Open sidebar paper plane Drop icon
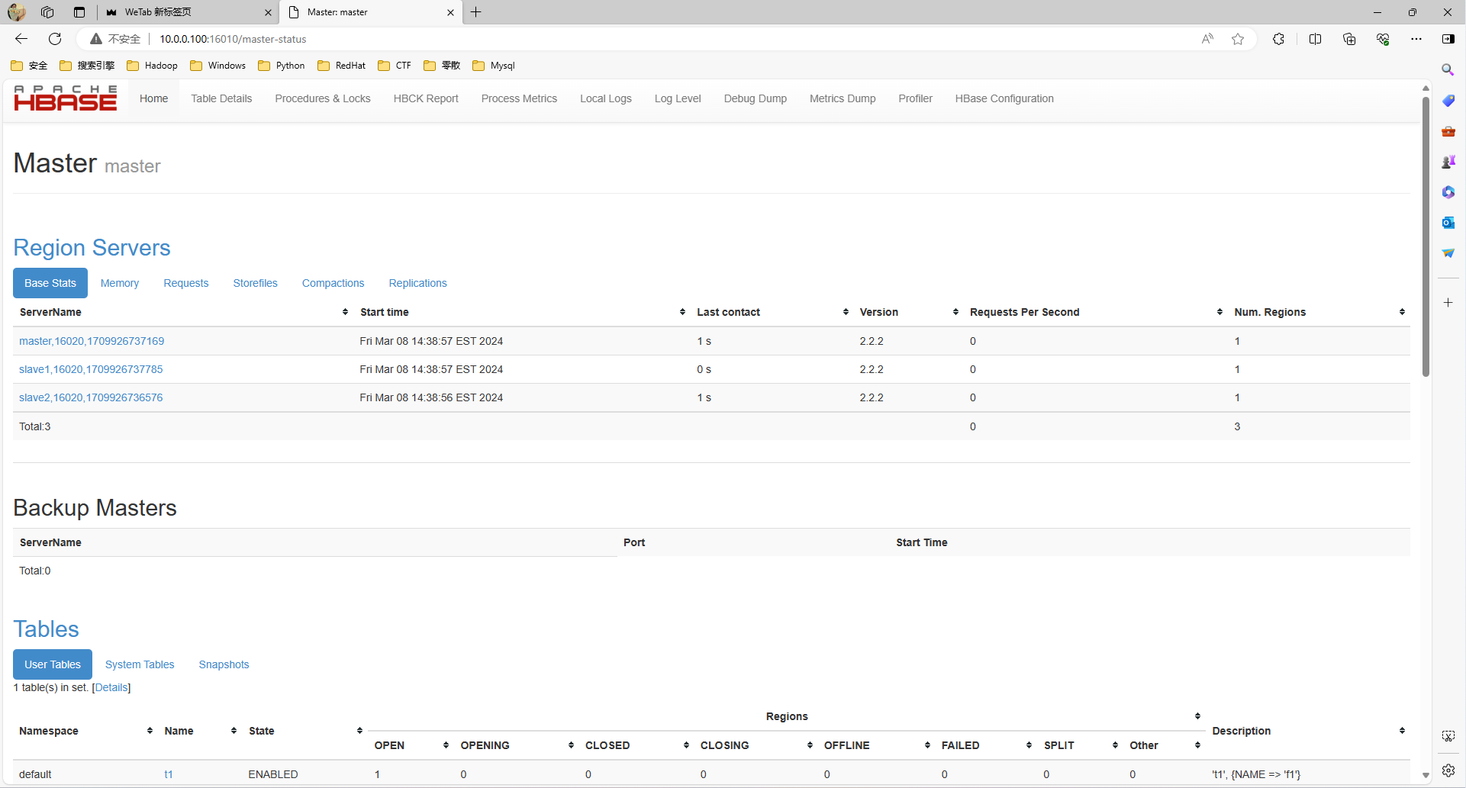 1448,253
